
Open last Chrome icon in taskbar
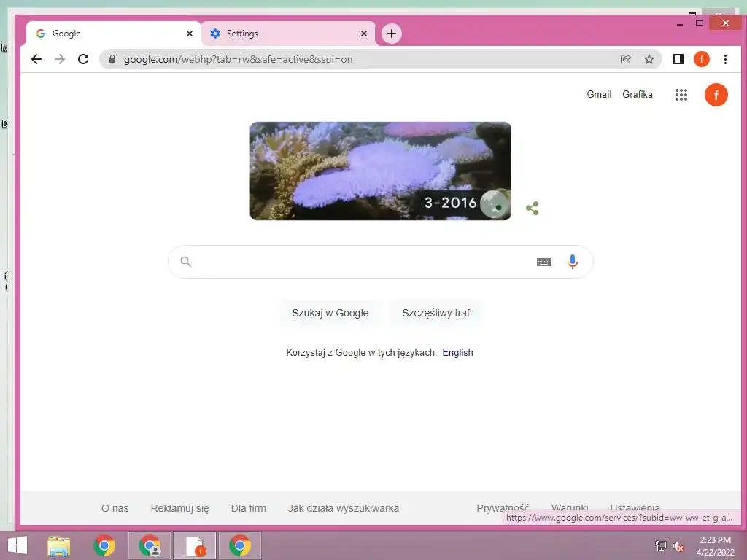pos(239,545)
